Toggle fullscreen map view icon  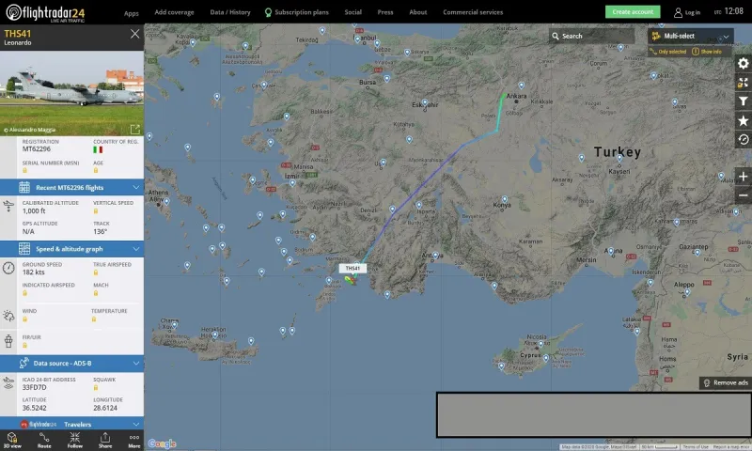pyautogui.click(x=743, y=83)
